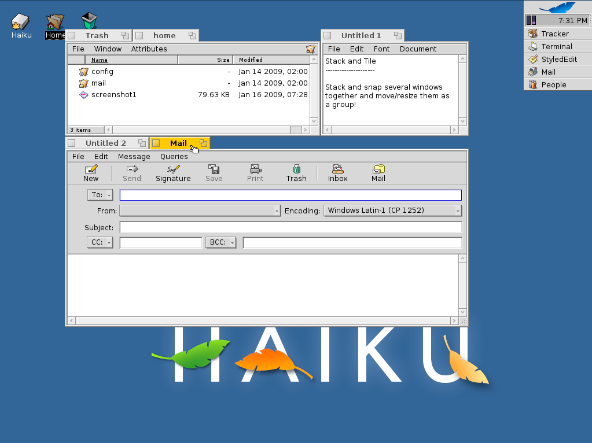
Task: Open the Edit menu in the Mail window
Action: tap(101, 157)
